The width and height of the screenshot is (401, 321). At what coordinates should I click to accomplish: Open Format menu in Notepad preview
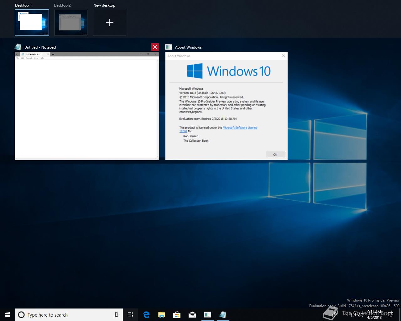[29, 58]
